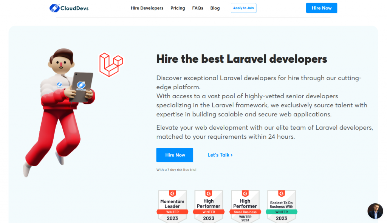Click the 'Elevate your web development' paragraph
The height and width of the screenshot is (223, 387).
pos(265,132)
